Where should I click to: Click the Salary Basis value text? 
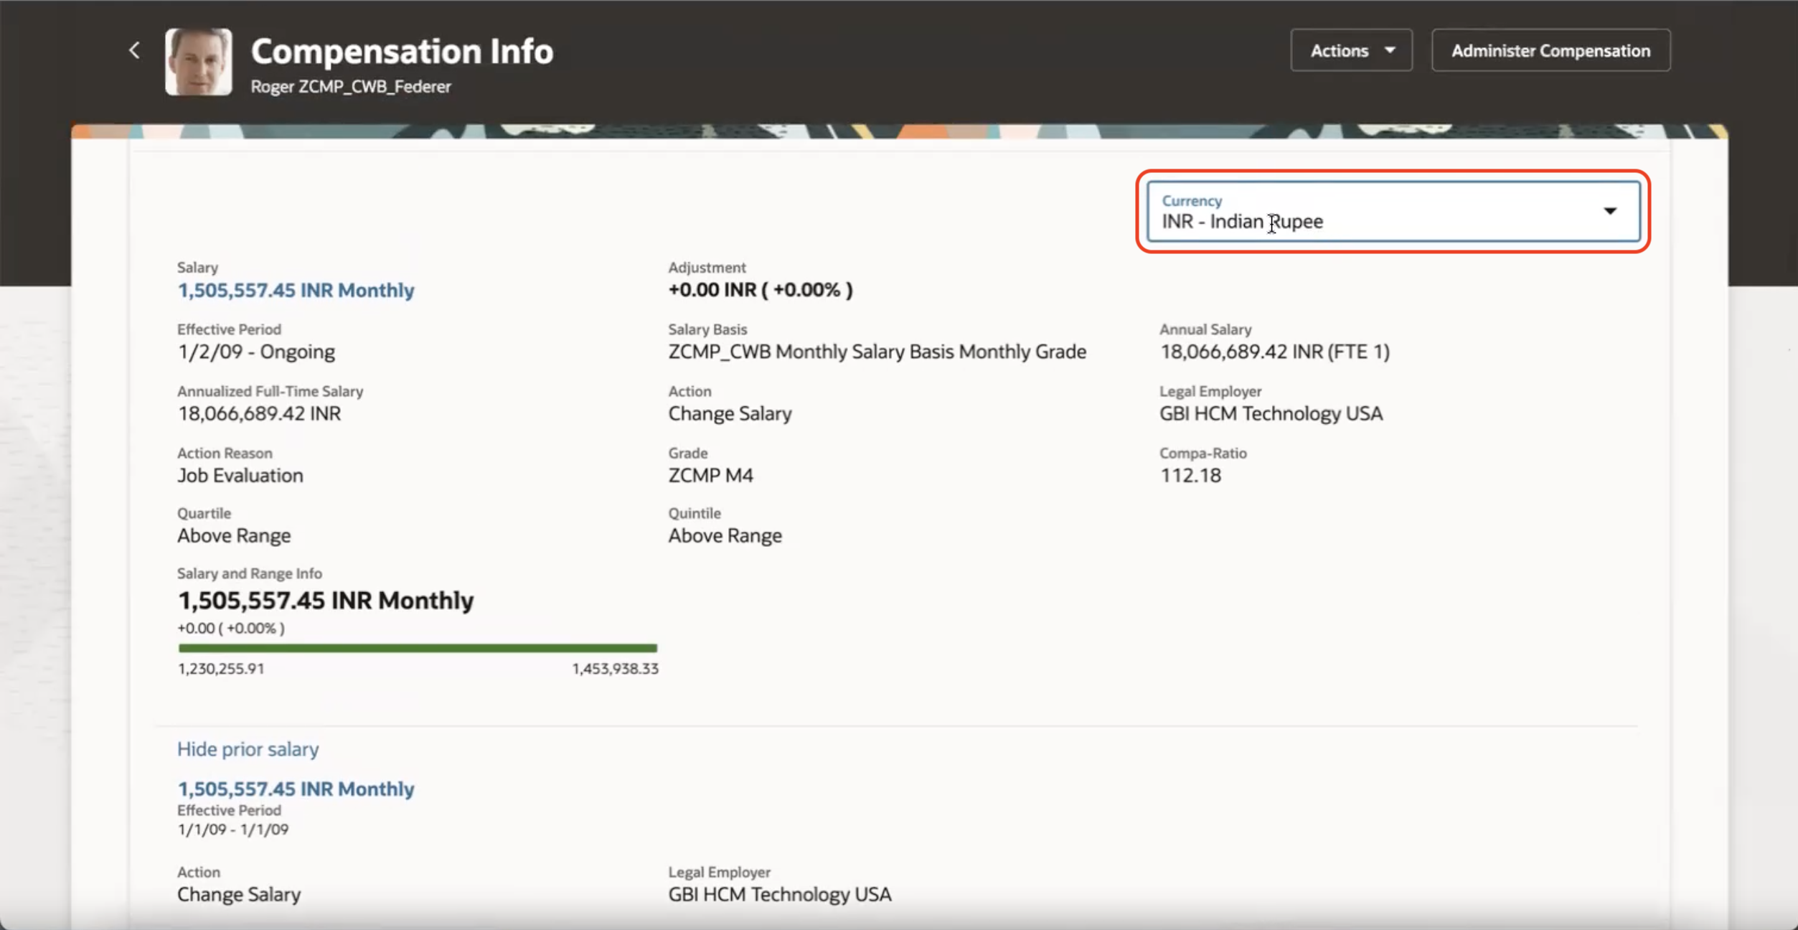point(877,352)
